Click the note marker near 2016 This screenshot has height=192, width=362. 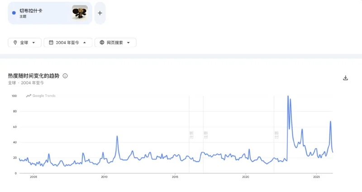point(191,134)
